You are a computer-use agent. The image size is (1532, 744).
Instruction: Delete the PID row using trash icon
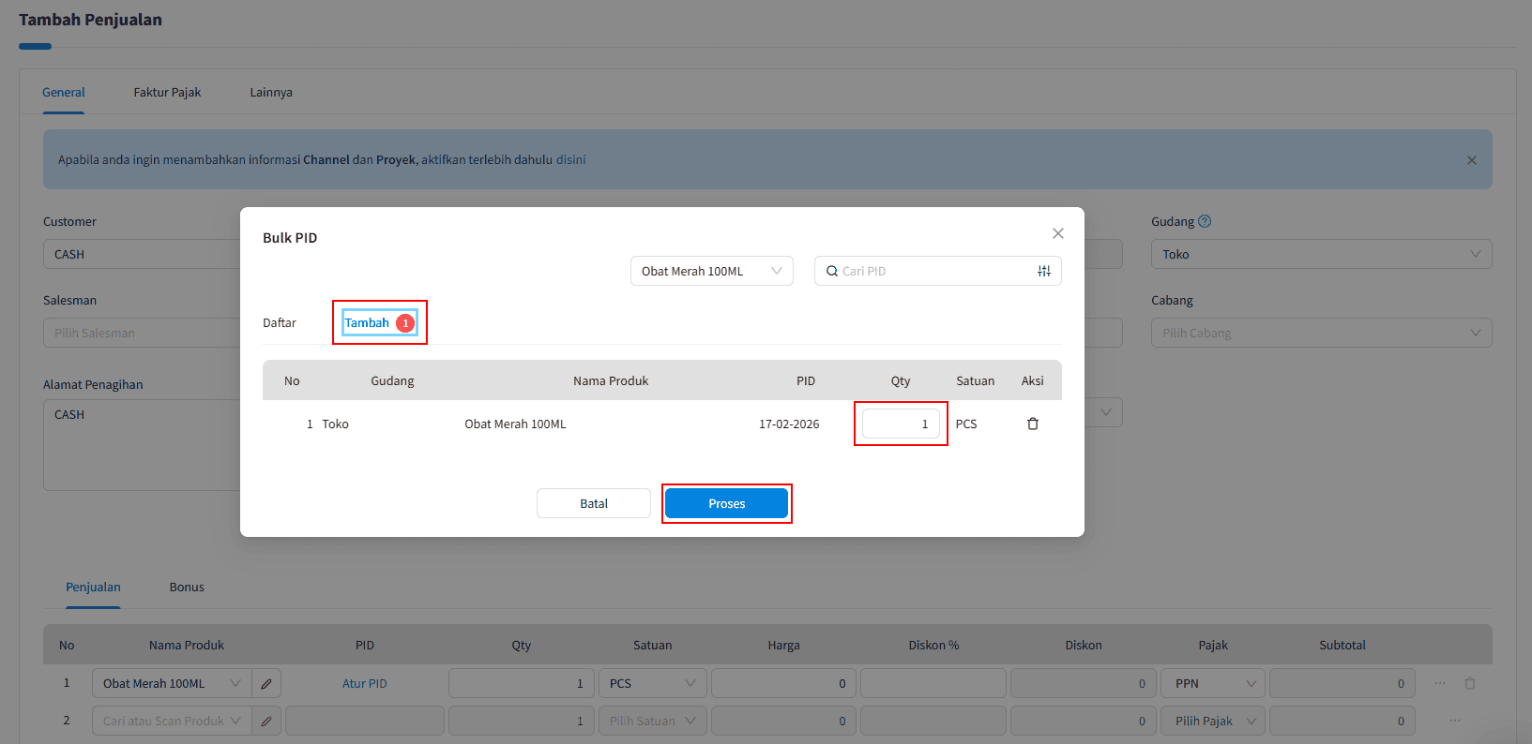coord(1032,424)
